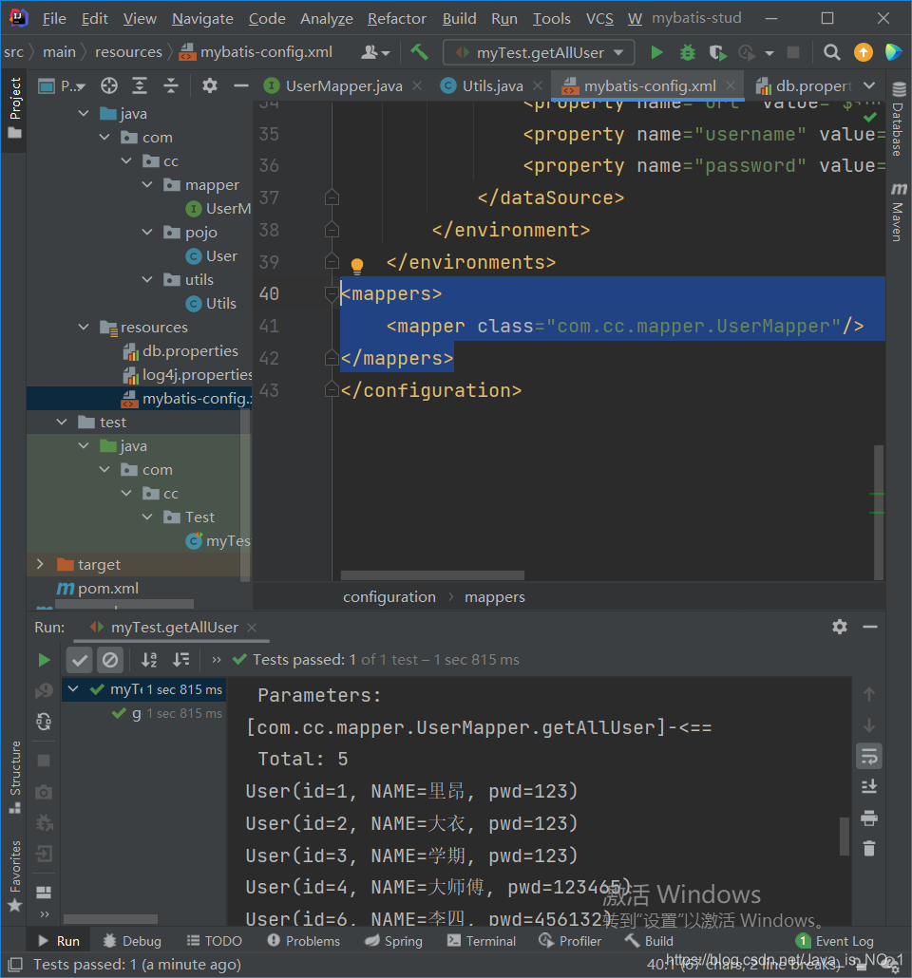Expand all in Project panel

click(x=140, y=85)
